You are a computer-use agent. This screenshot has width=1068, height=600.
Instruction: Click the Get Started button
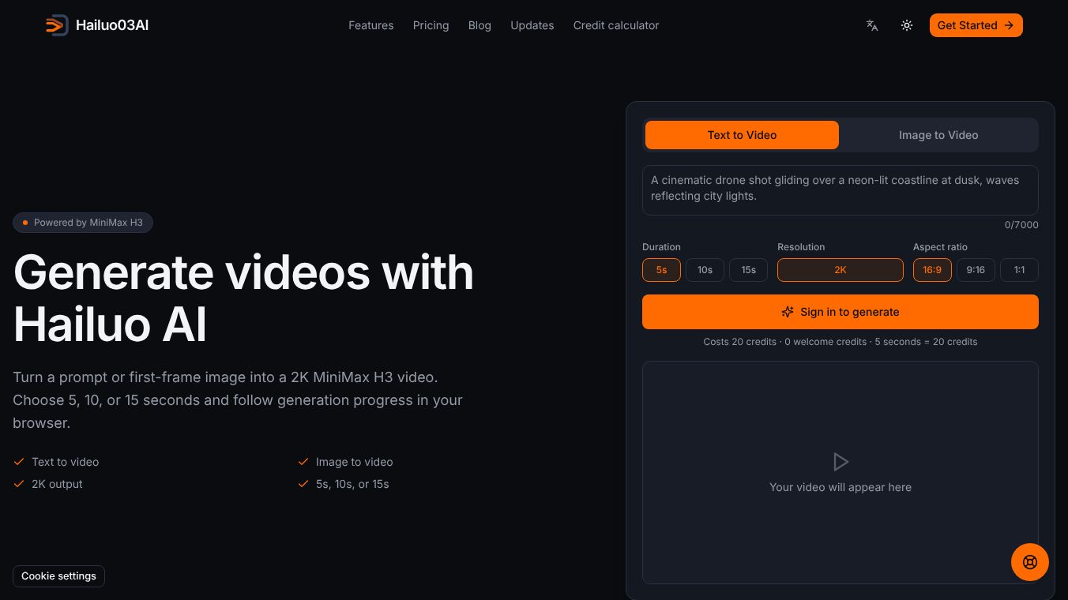coord(976,25)
